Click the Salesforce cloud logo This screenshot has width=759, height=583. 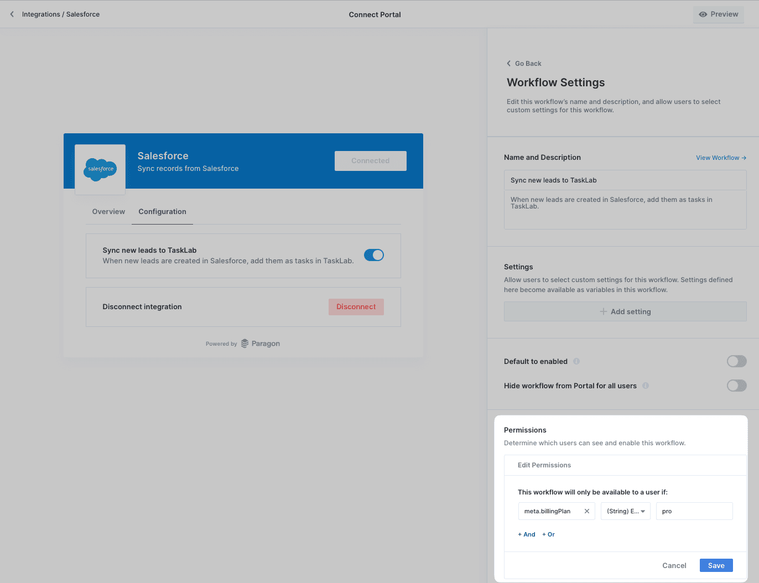point(100,169)
